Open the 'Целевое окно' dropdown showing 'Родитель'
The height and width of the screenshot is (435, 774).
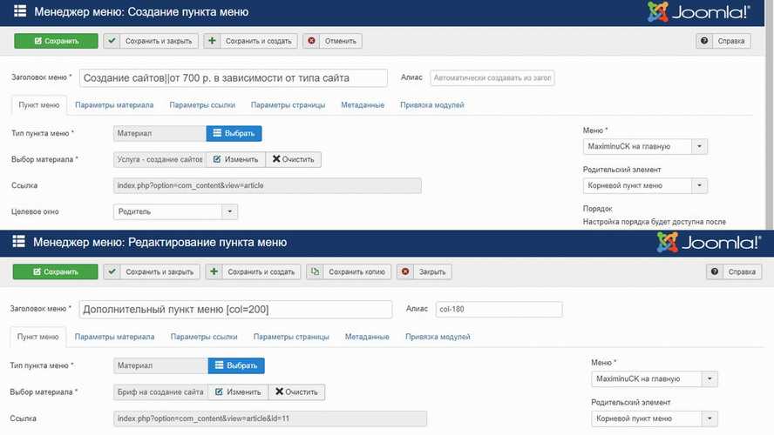click(x=175, y=211)
